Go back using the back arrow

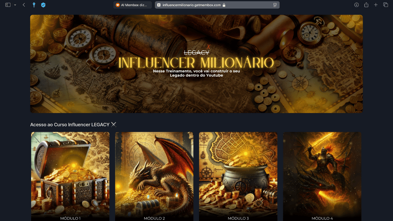tap(24, 5)
